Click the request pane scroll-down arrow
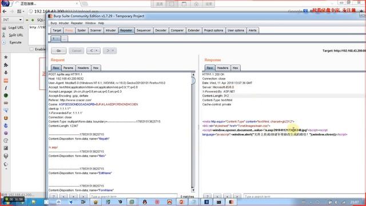 tap(193, 190)
